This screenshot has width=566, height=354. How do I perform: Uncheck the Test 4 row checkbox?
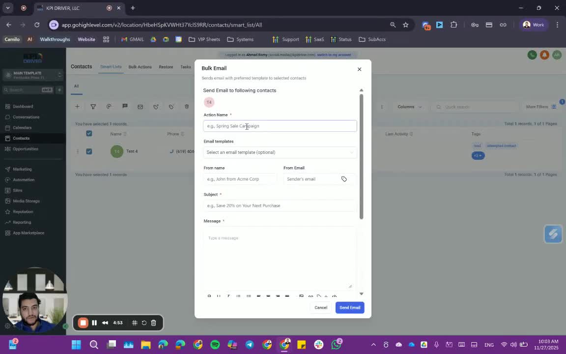point(89,151)
